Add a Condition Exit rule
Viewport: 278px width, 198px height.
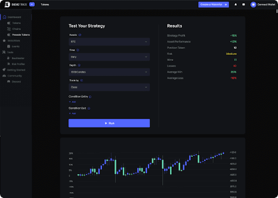click(x=72, y=113)
